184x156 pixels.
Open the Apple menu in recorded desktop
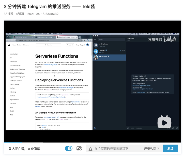point(8,34)
